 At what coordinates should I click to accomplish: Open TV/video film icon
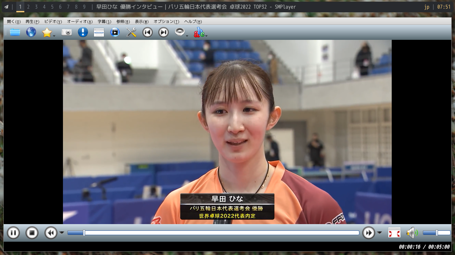point(115,32)
